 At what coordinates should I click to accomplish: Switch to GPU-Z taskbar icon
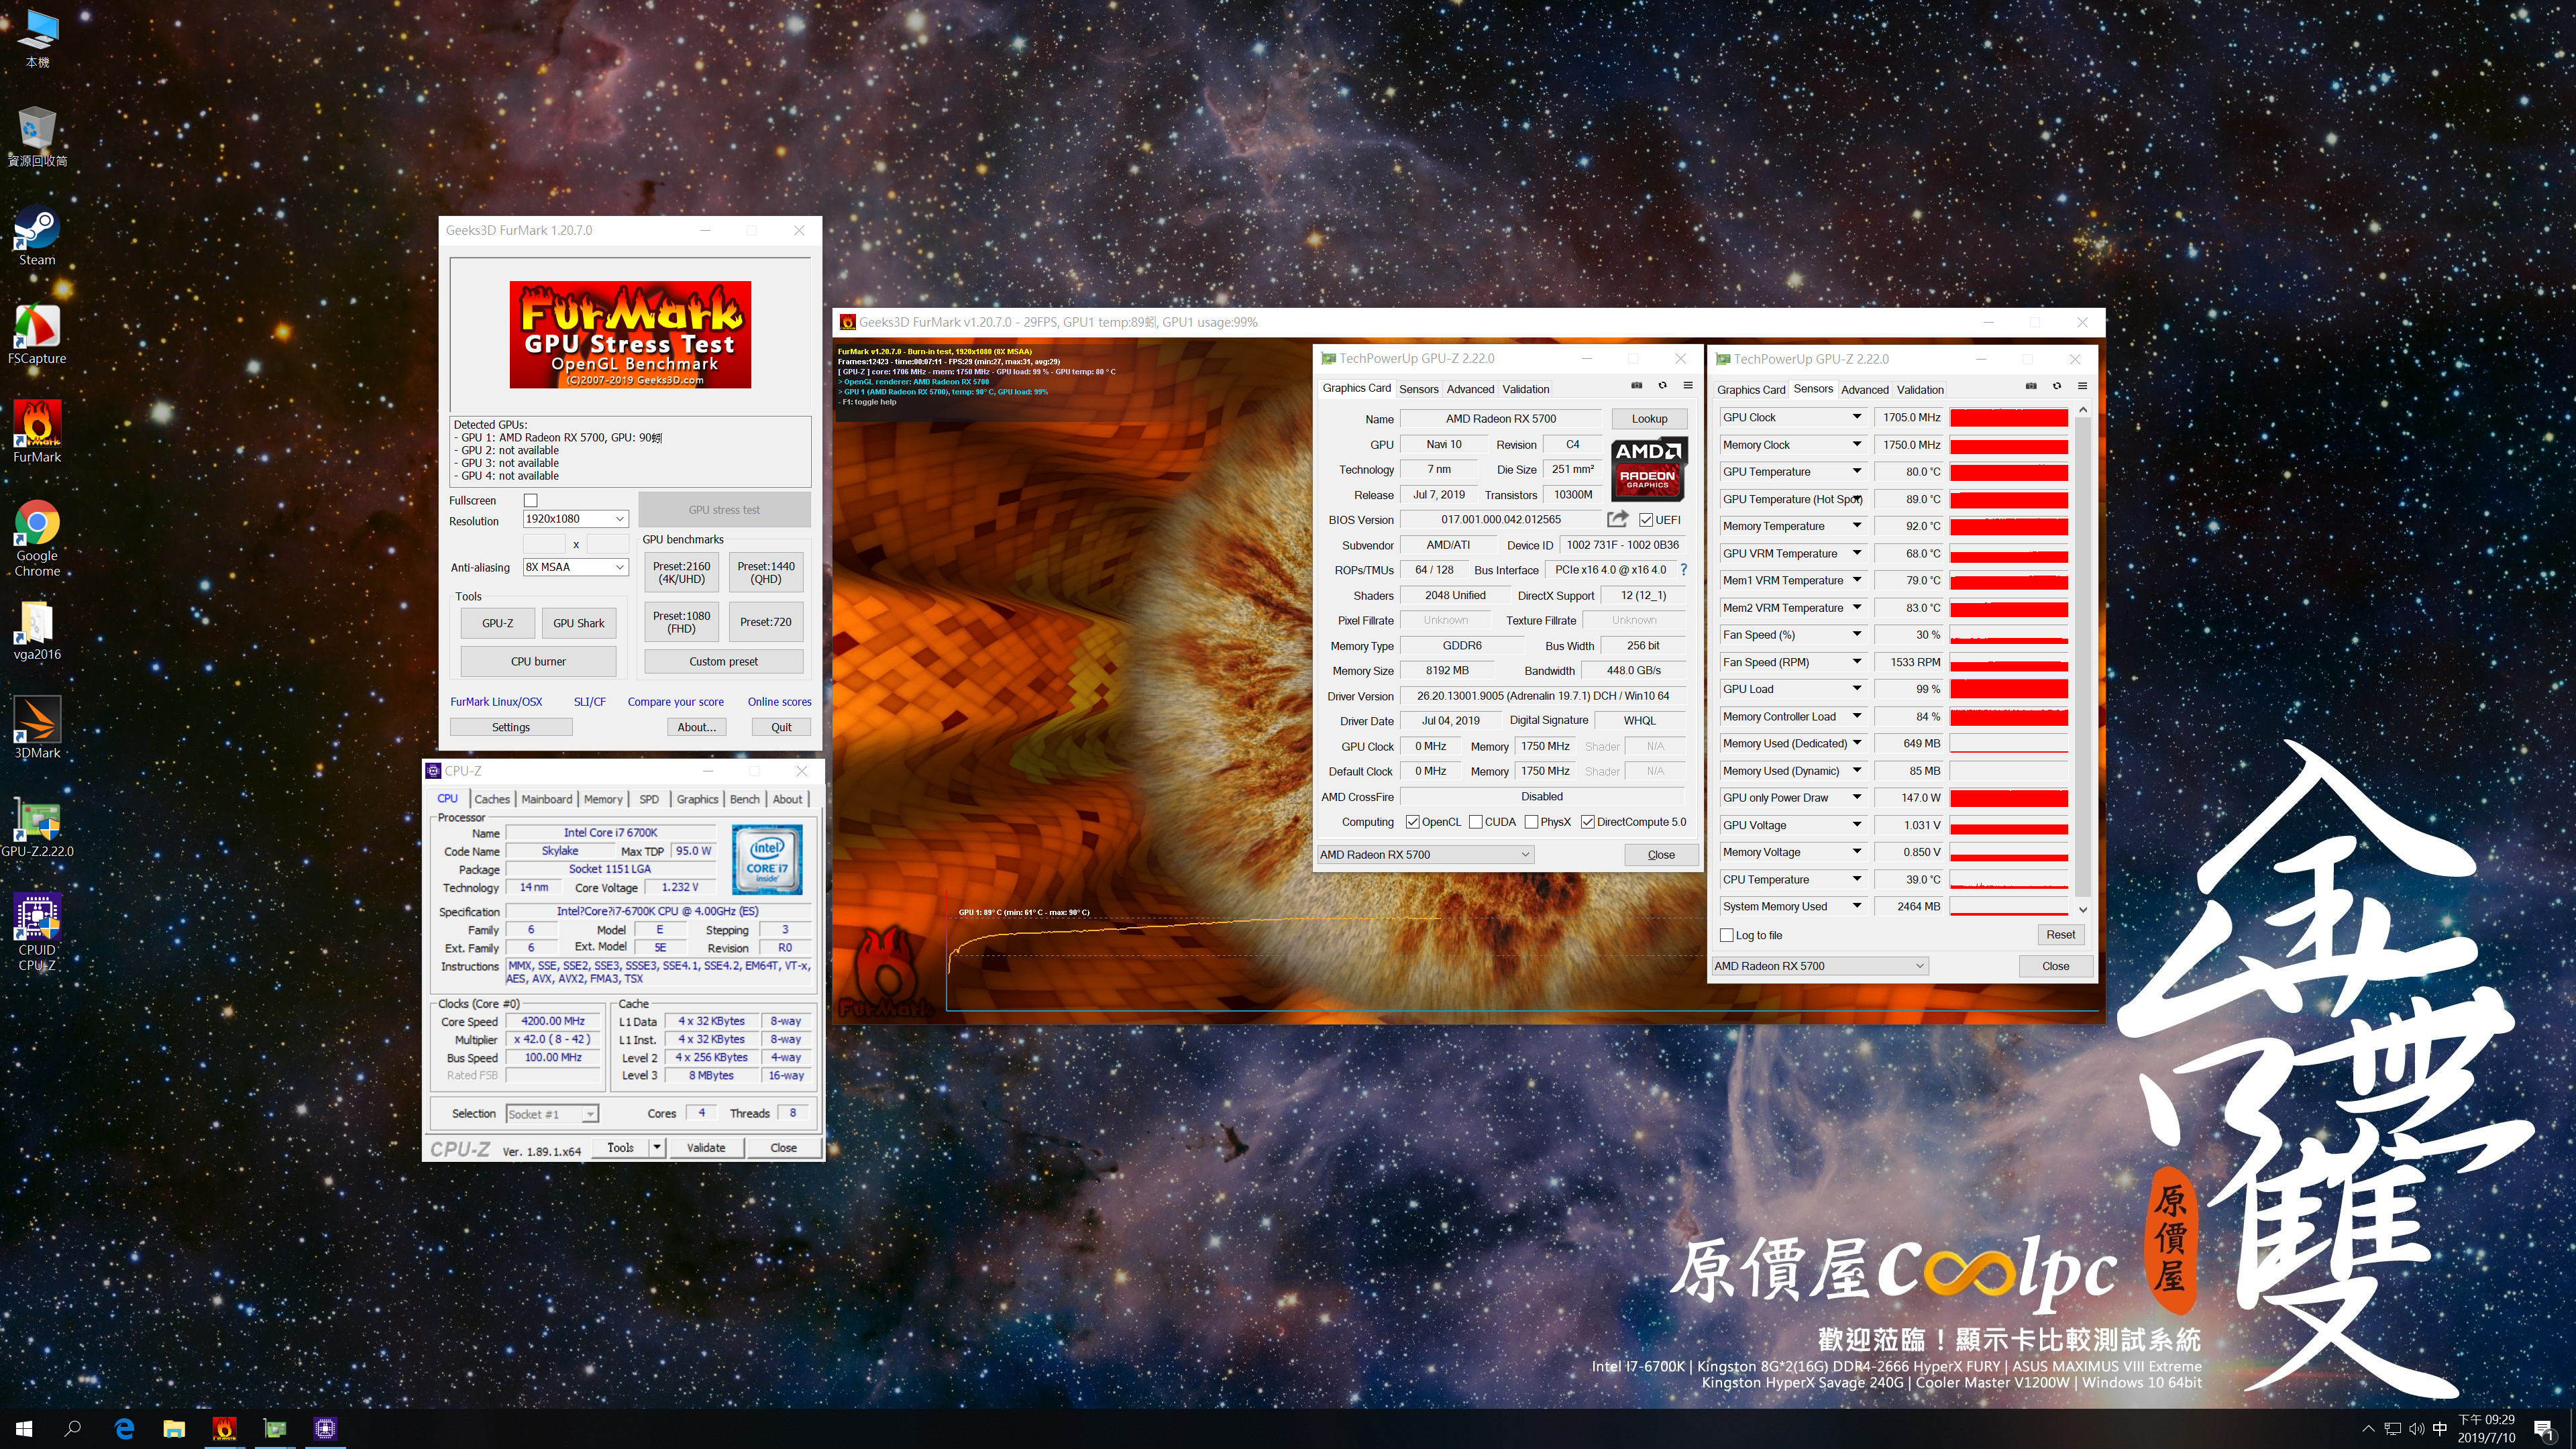(x=275, y=1428)
